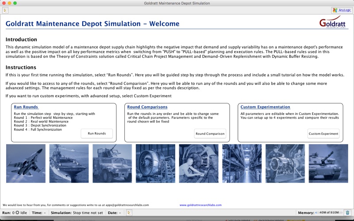Click the Idle status indicator circle

click(17, 213)
